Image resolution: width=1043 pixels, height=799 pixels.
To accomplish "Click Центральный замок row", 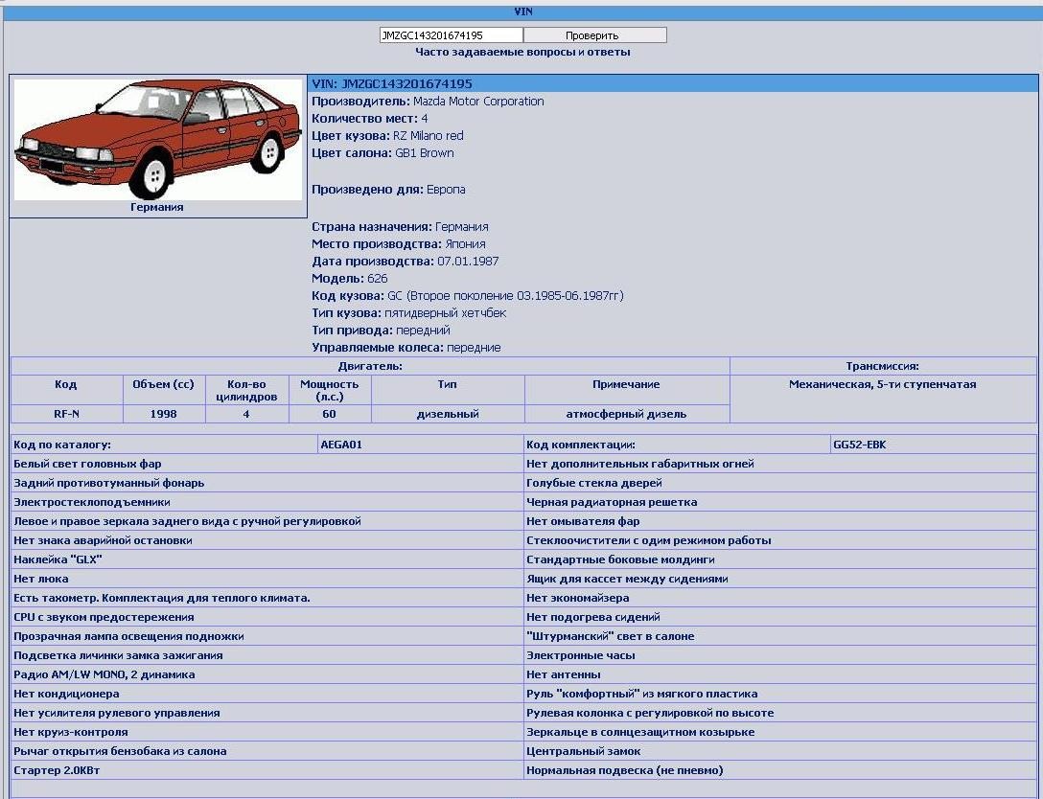I will pos(780,752).
